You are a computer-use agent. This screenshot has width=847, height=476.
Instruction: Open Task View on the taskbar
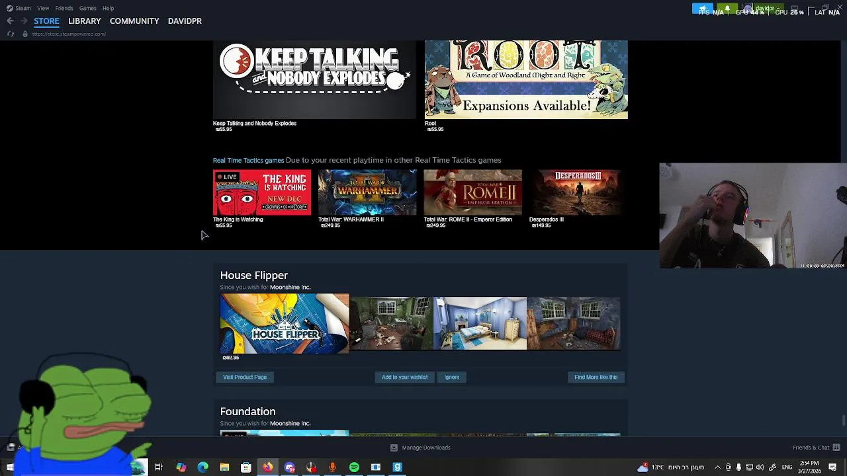pyautogui.click(x=159, y=467)
